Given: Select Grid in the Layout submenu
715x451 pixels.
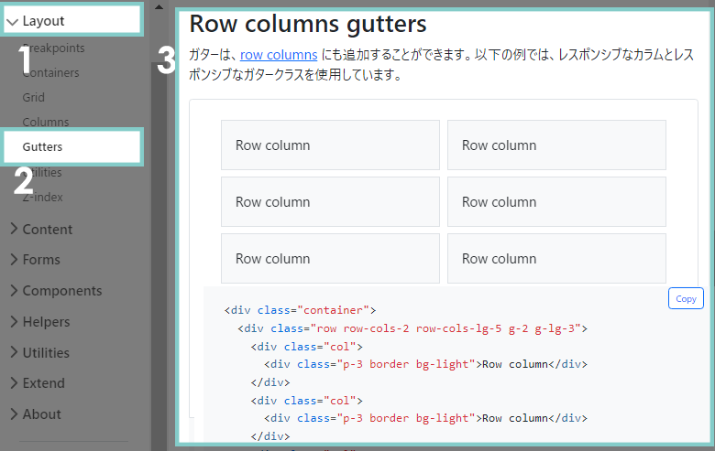Looking at the screenshot, I should pyautogui.click(x=34, y=97).
